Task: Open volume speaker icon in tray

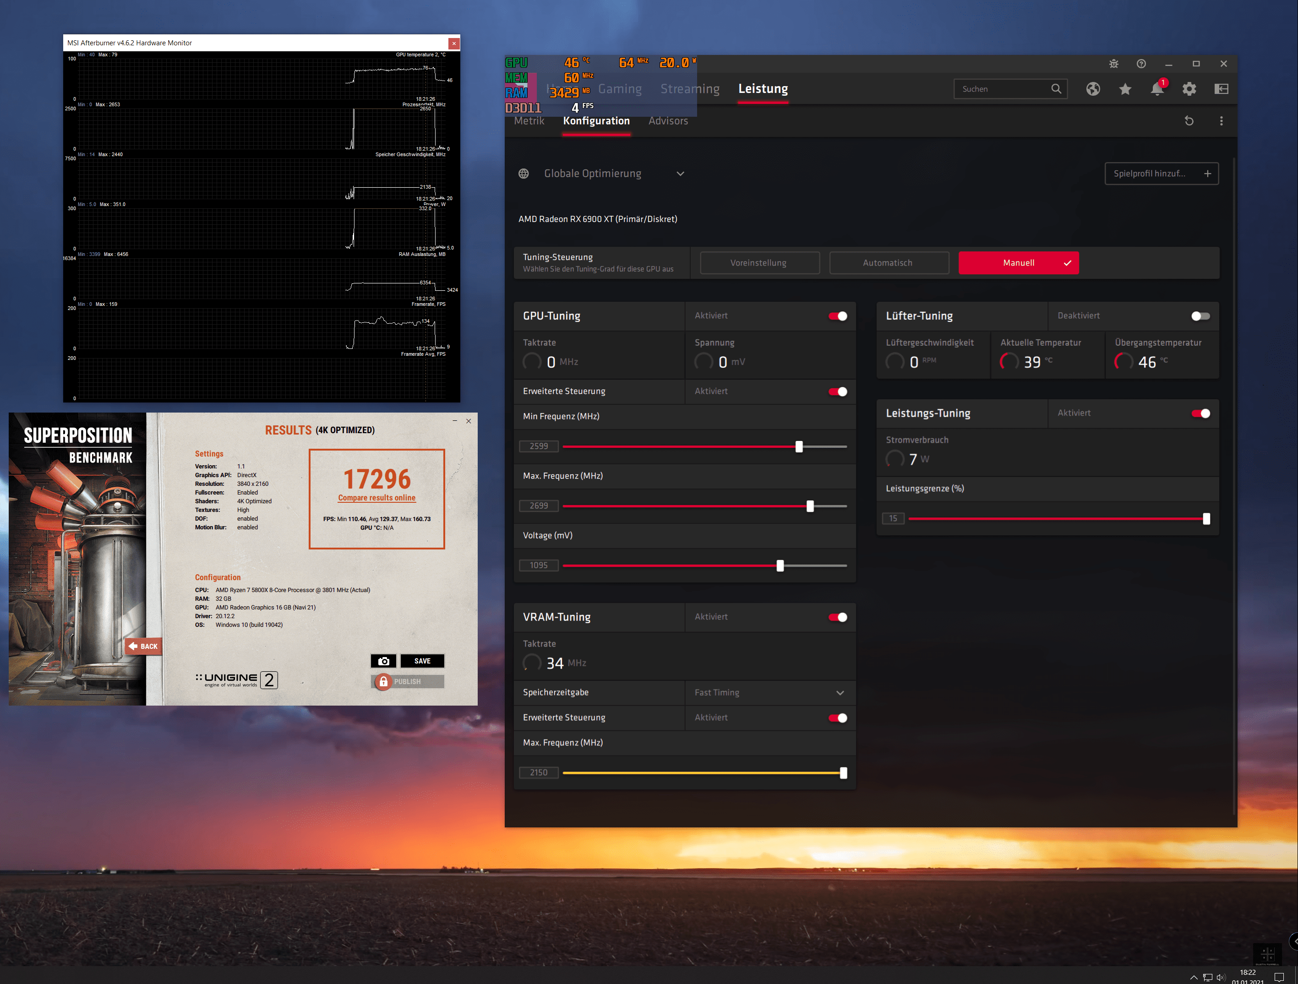Action: click(x=1221, y=978)
